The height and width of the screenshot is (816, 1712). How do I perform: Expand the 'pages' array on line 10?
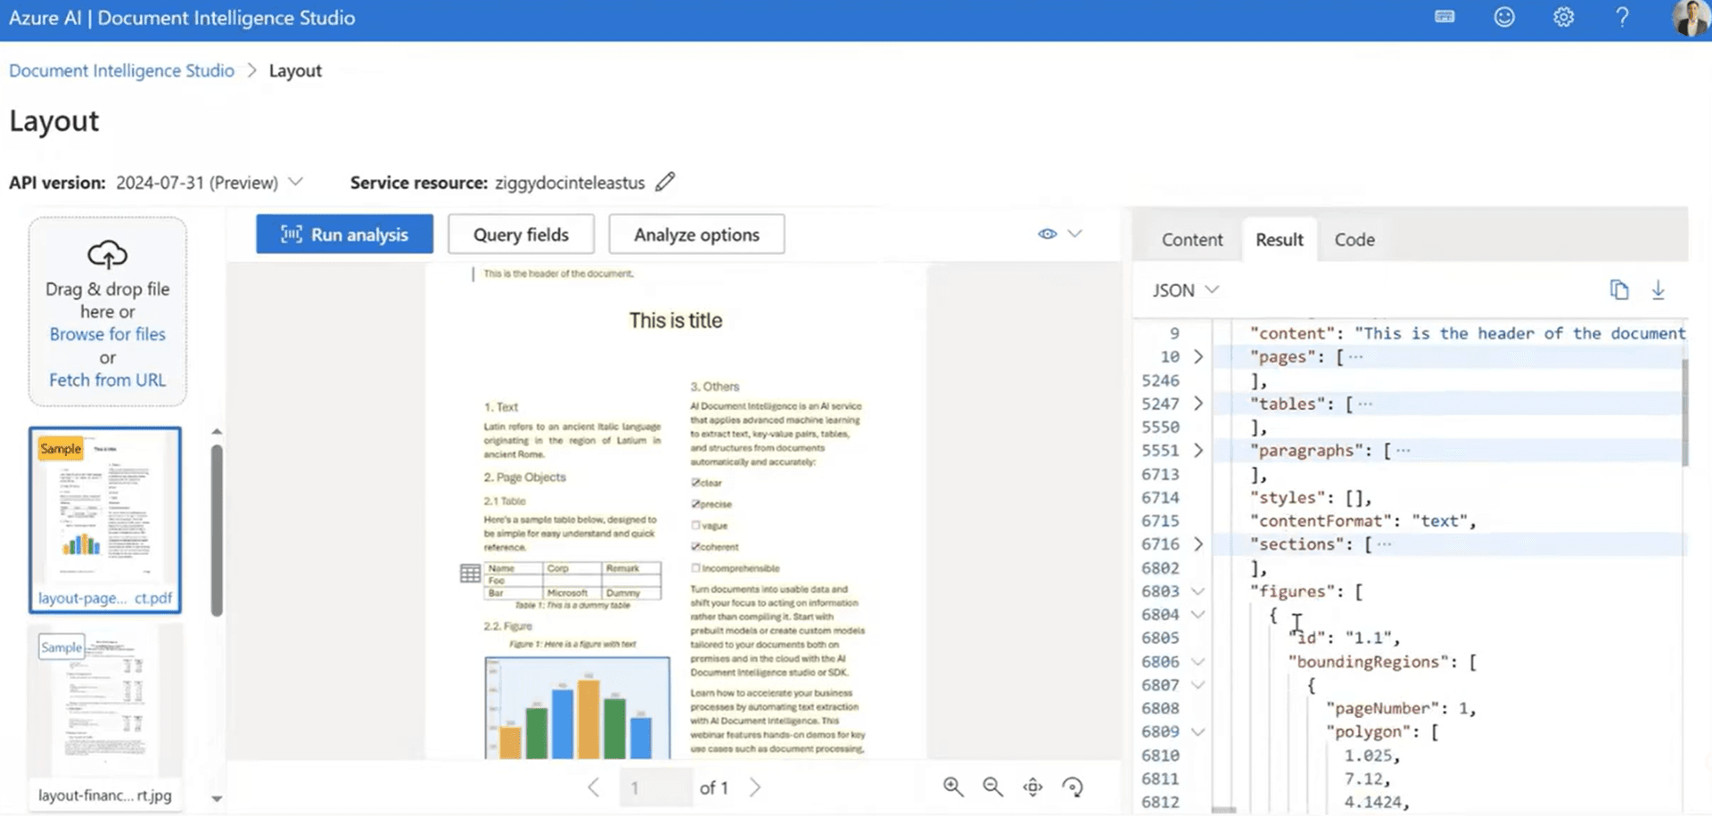pyautogui.click(x=1199, y=356)
